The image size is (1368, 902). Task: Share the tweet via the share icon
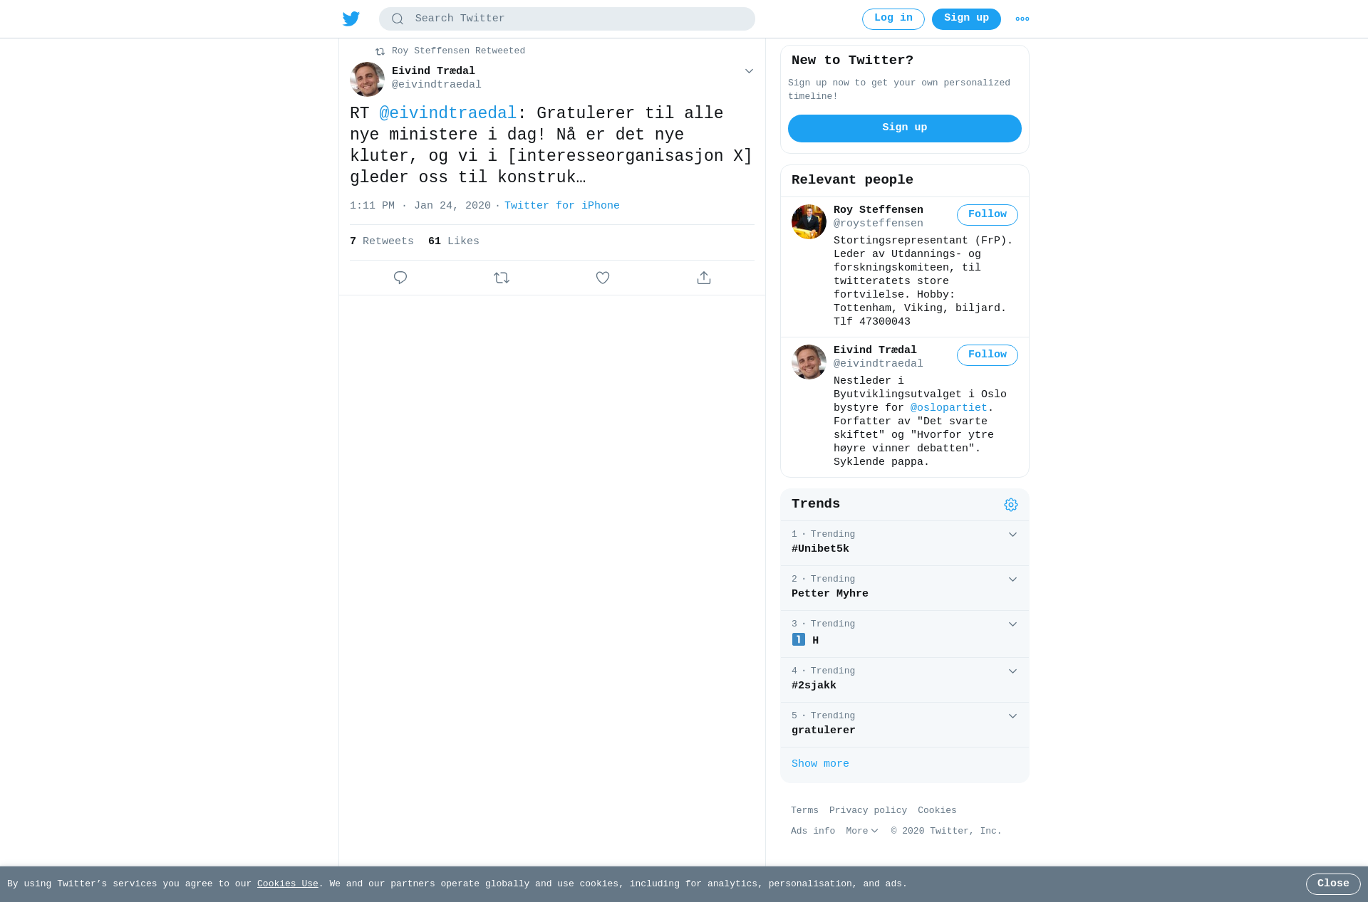[704, 278]
